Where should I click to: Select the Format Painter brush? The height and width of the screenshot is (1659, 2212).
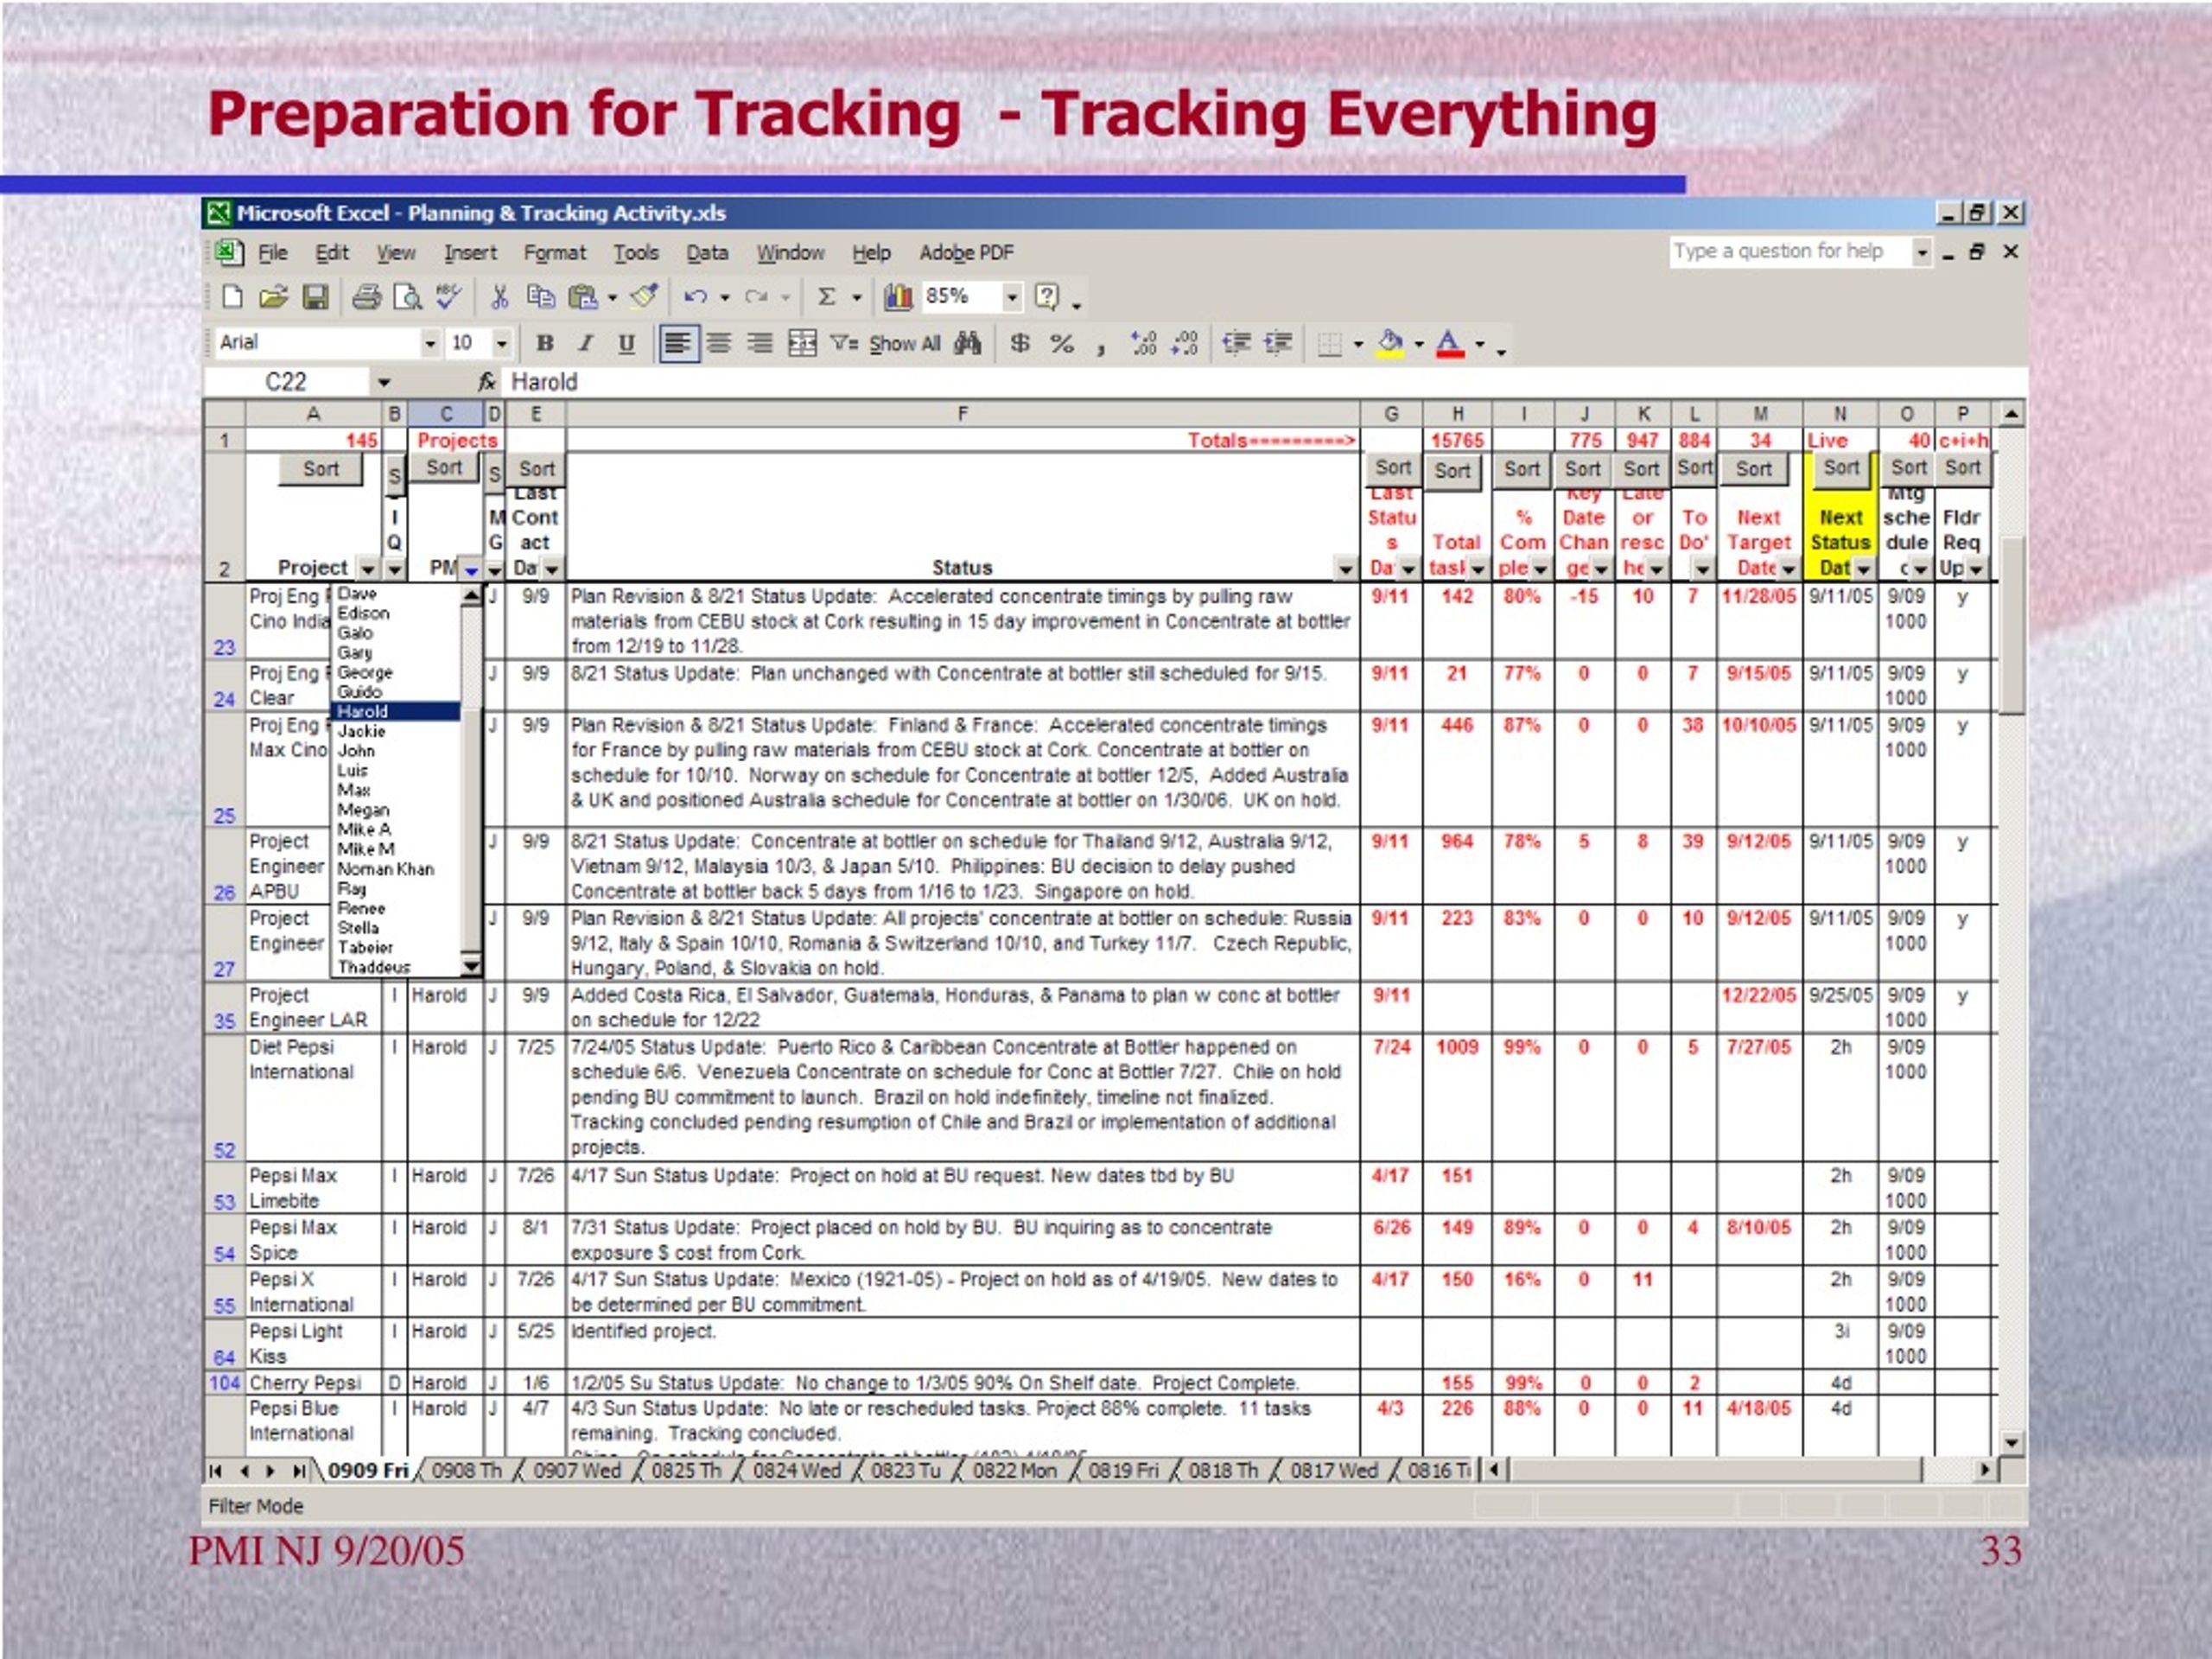pos(645,296)
